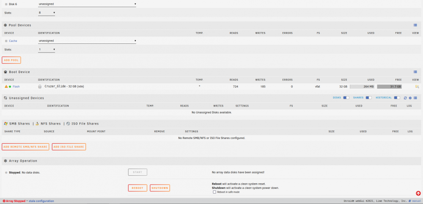Viewport: 423px width, 204px height.
Task: Click ADD ISO FILE SHARE button
Action: click(x=69, y=147)
